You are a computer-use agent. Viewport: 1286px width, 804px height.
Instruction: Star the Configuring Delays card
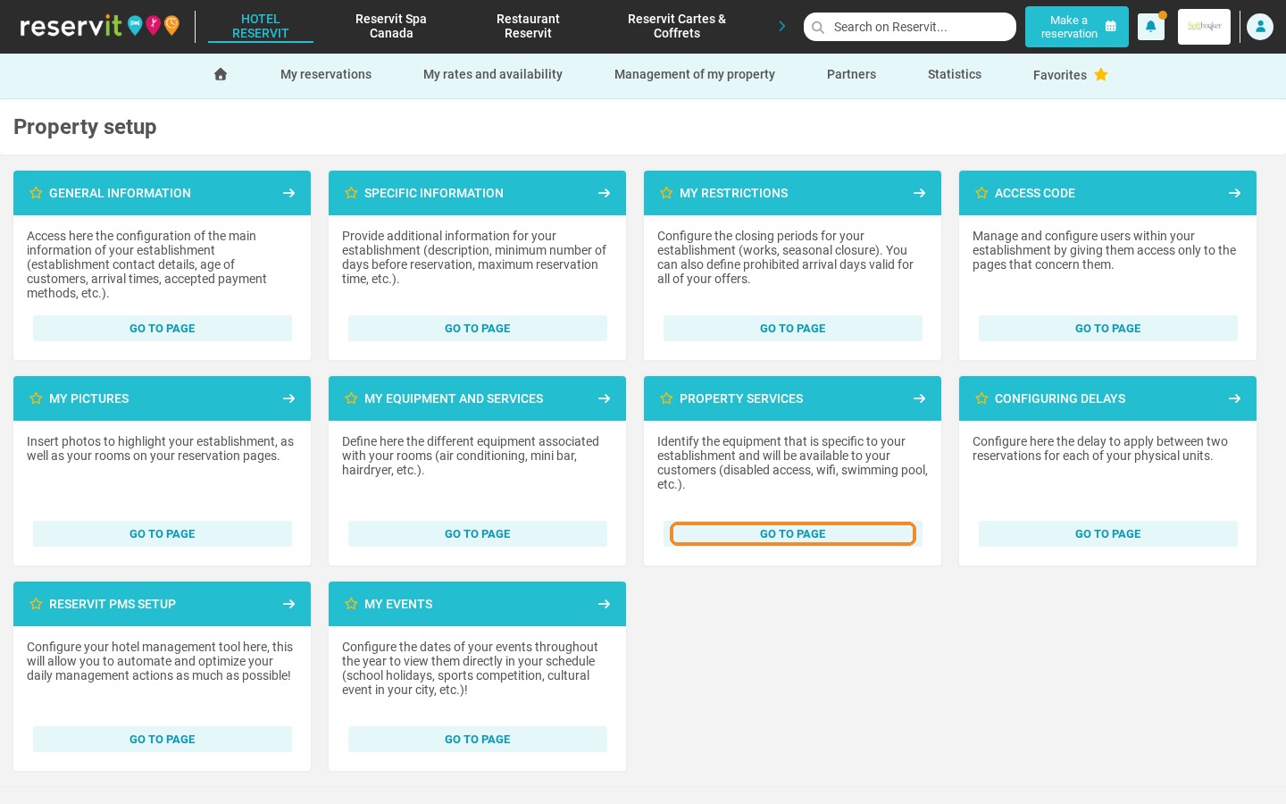click(981, 398)
